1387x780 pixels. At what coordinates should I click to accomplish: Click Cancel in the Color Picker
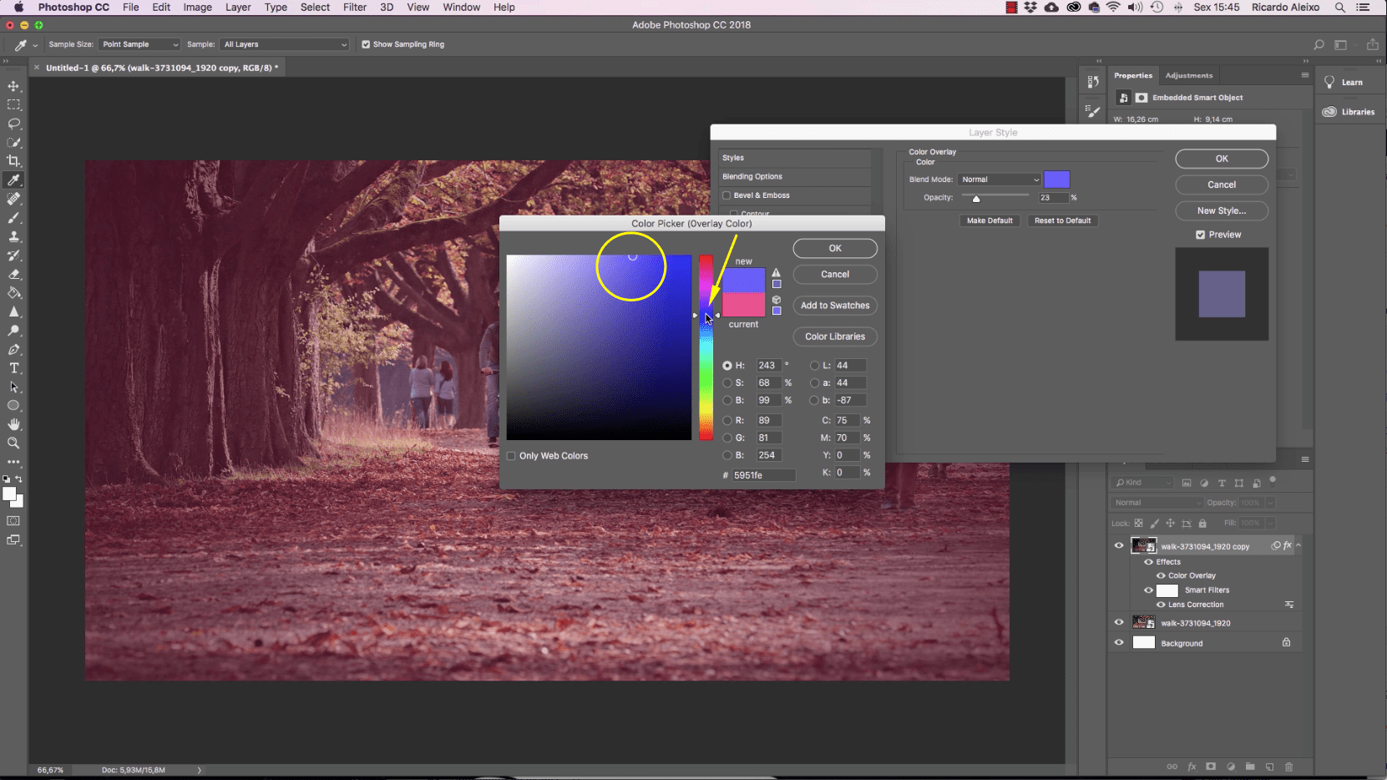(x=835, y=274)
